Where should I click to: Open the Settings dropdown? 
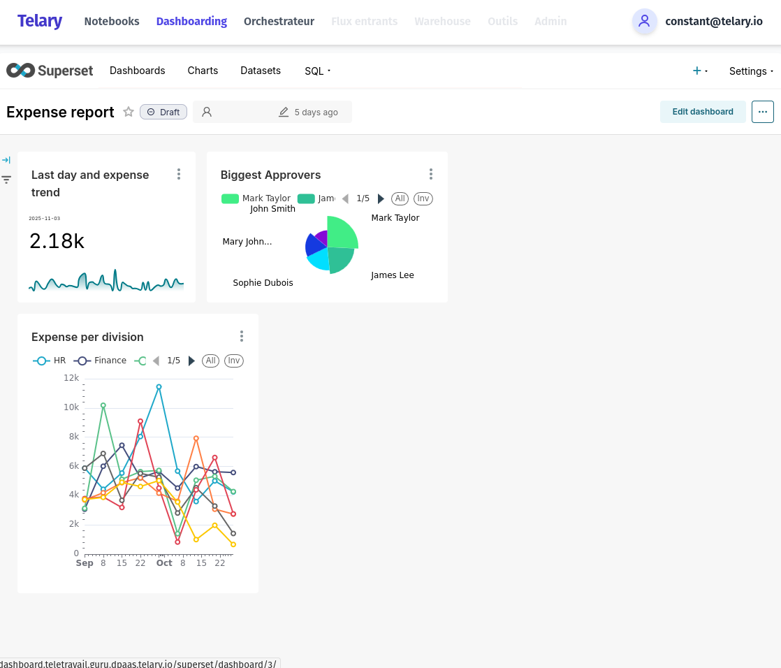(x=748, y=71)
